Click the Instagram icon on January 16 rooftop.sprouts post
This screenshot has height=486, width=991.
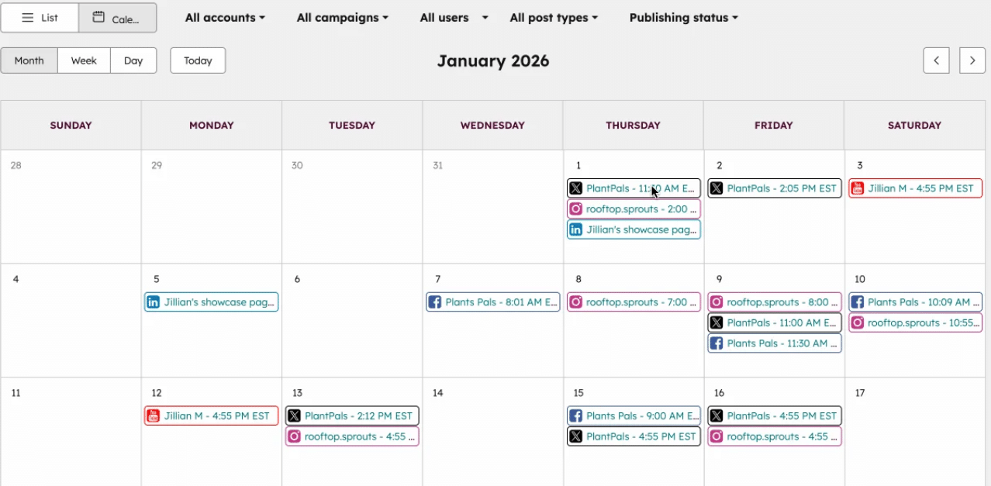pos(716,436)
